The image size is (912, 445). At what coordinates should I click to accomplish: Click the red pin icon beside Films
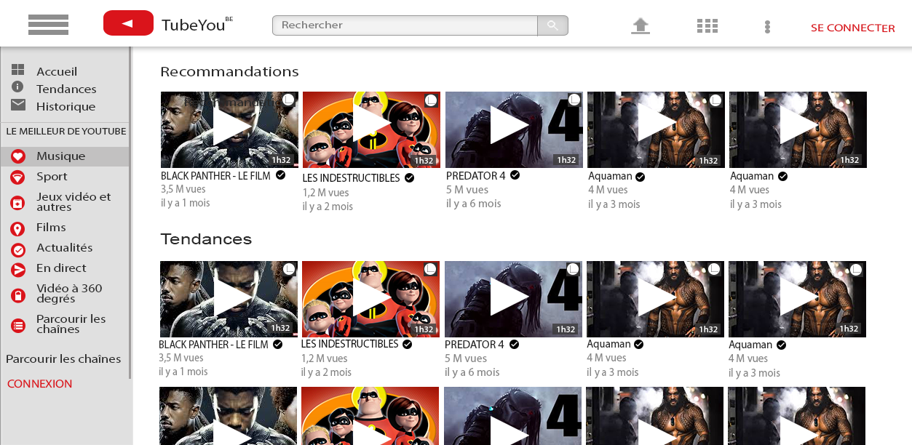coord(18,229)
